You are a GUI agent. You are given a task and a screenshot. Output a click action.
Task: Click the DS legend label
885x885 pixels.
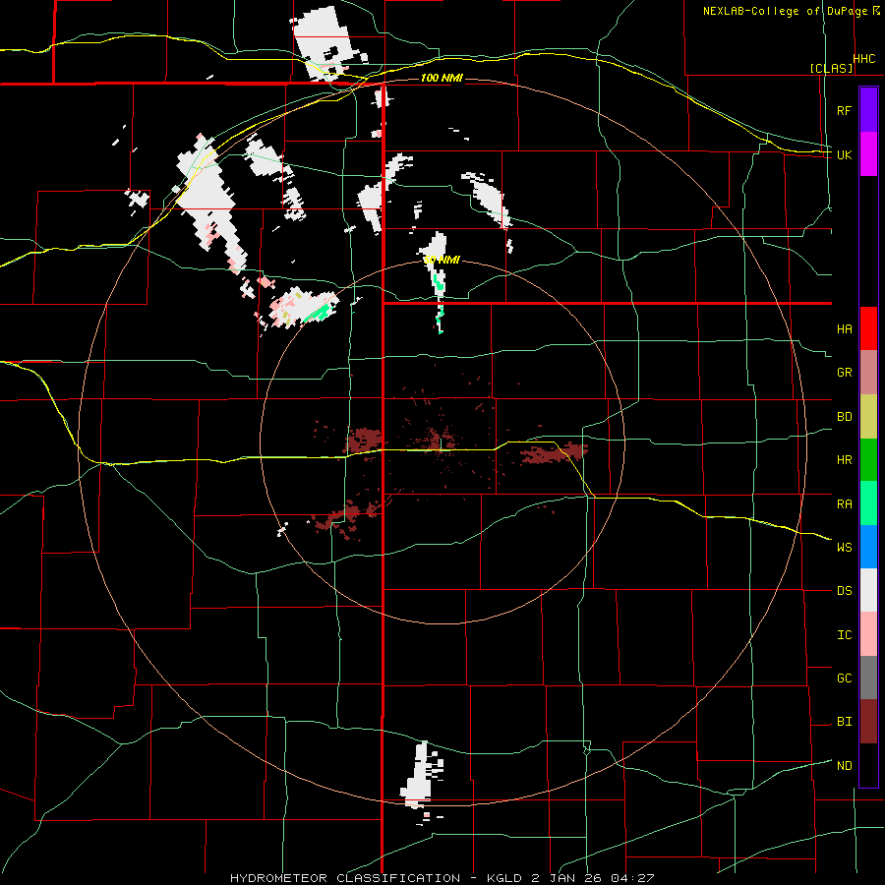844,591
